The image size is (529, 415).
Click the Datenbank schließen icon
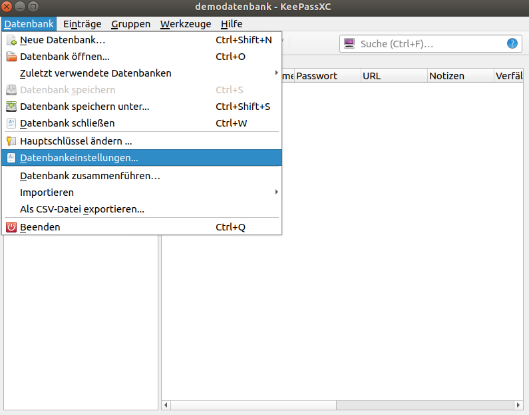pyautogui.click(x=11, y=123)
